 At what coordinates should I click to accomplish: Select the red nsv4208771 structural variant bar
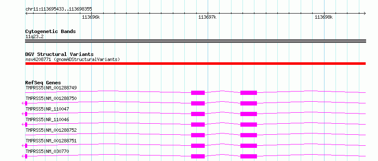195,64
